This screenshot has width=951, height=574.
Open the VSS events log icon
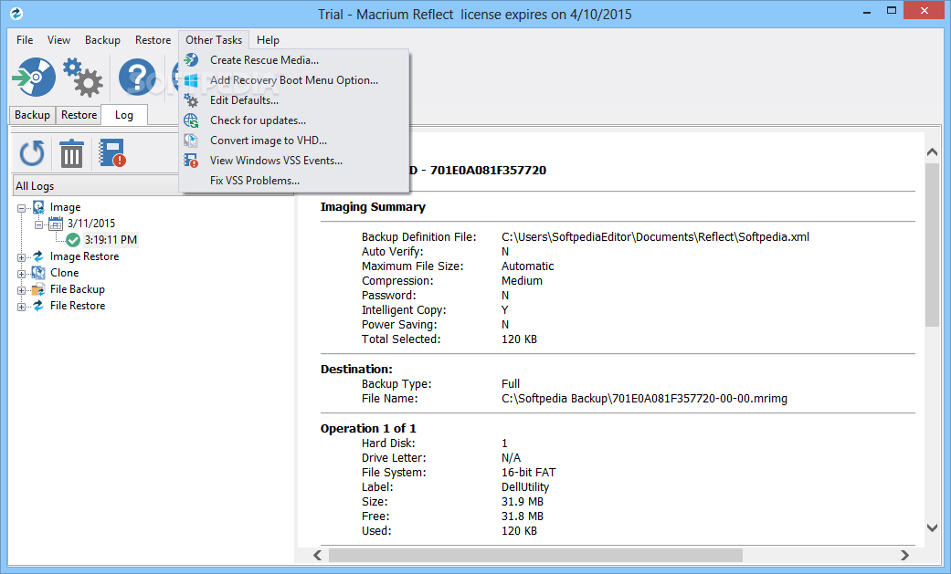click(x=111, y=152)
